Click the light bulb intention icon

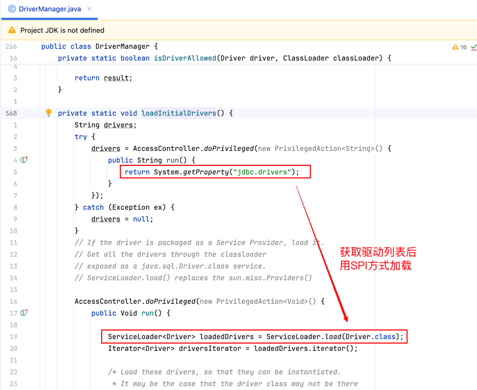tap(49, 113)
